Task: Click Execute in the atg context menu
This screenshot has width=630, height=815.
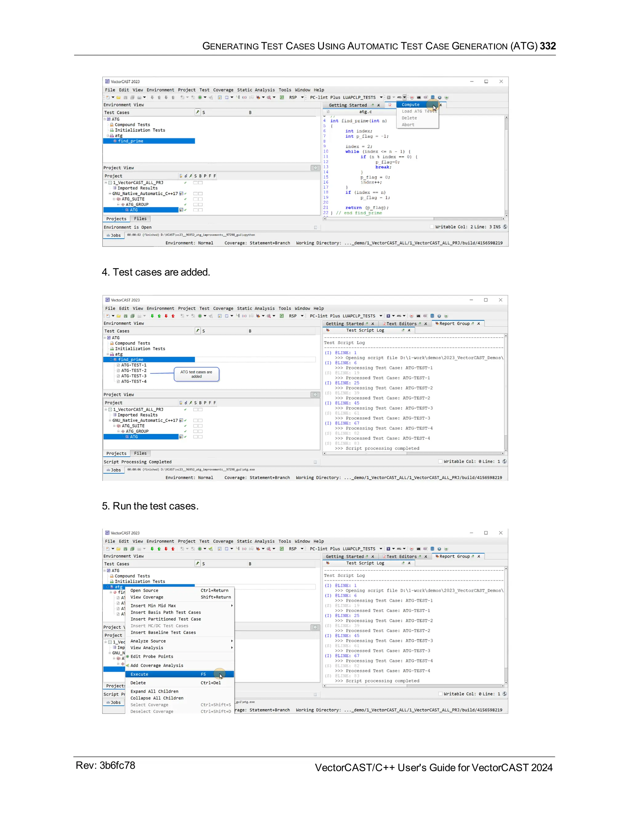Action: [180, 674]
